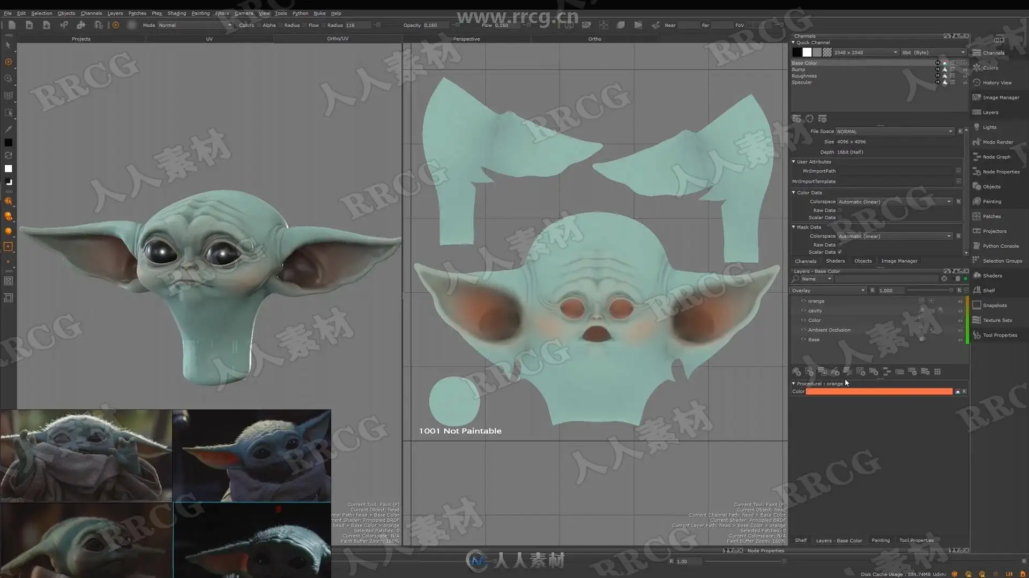Open the File Space NORMAL dropdown

(894, 132)
